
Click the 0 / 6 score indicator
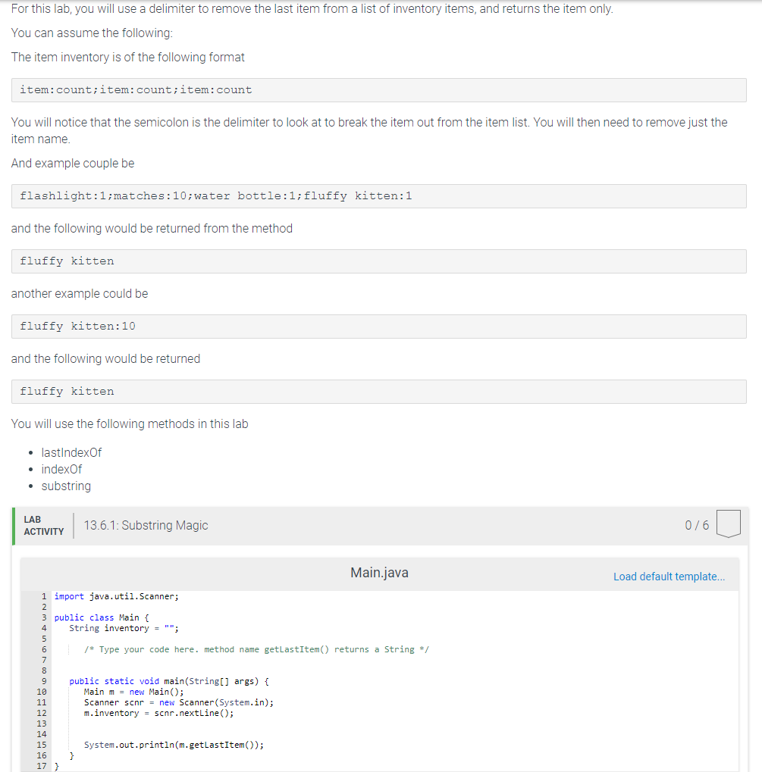coord(696,524)
